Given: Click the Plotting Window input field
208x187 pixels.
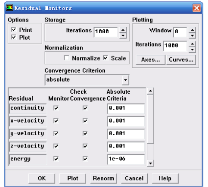Looking at the screenshot, I should point(180,32).
